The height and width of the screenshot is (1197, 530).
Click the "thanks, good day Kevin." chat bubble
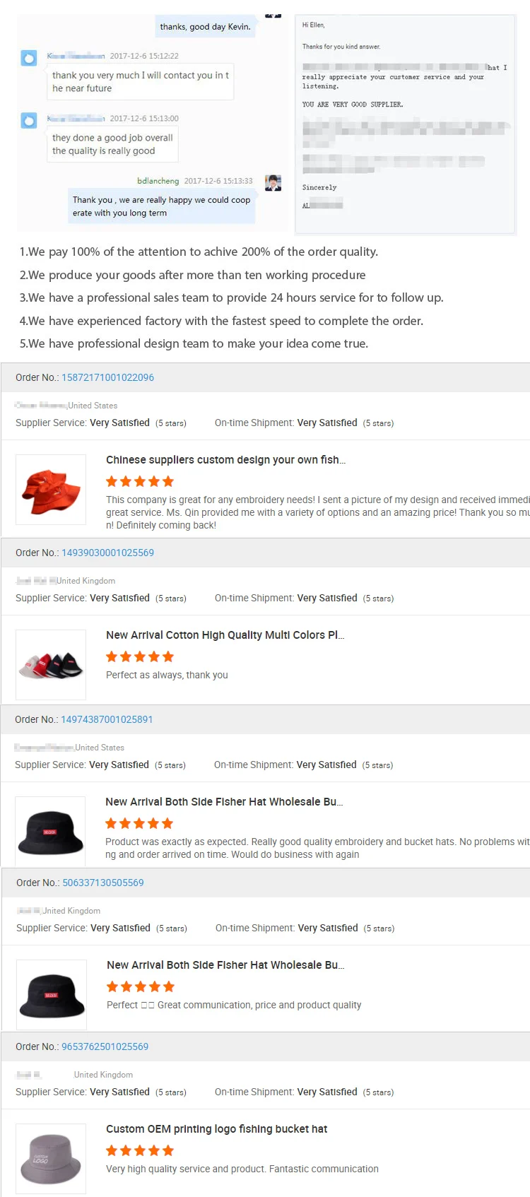205,27
